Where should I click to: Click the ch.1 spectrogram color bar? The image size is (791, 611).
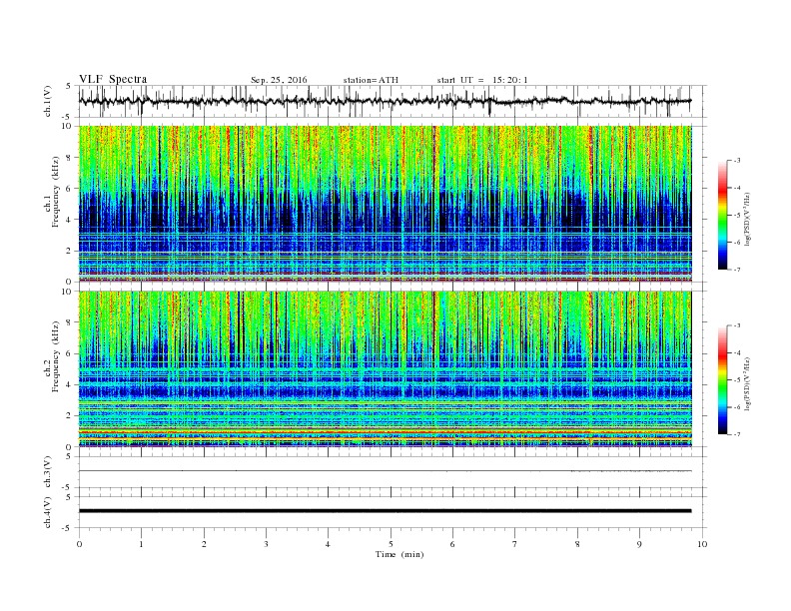click(x=722, y=215)
